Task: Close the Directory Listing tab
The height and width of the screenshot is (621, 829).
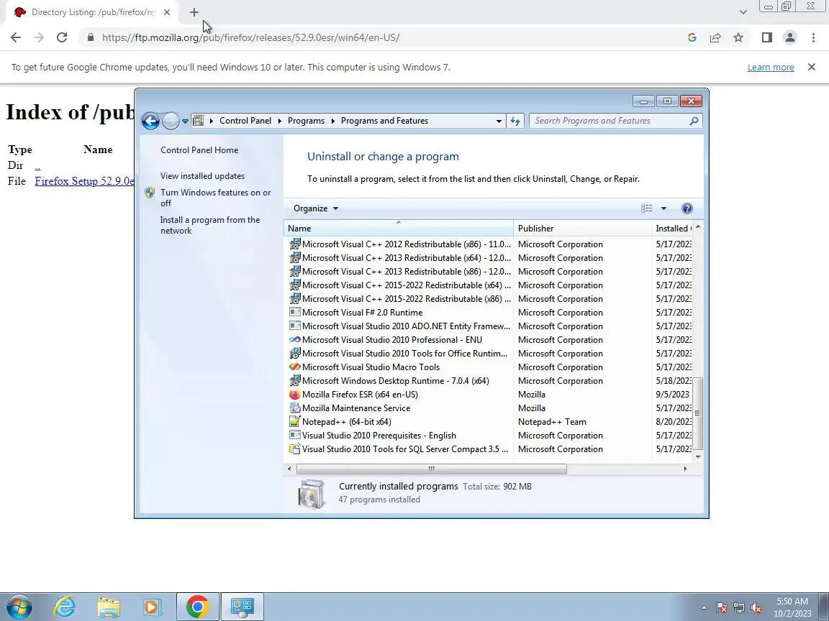Action: (166, 12)
